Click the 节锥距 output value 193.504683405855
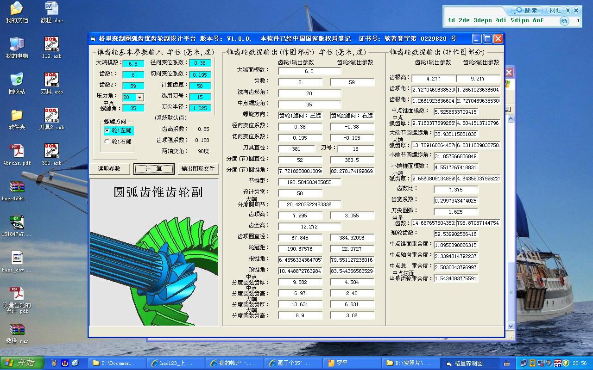The image size is (593, 370). pyautogui.click(x=309, y=182)
